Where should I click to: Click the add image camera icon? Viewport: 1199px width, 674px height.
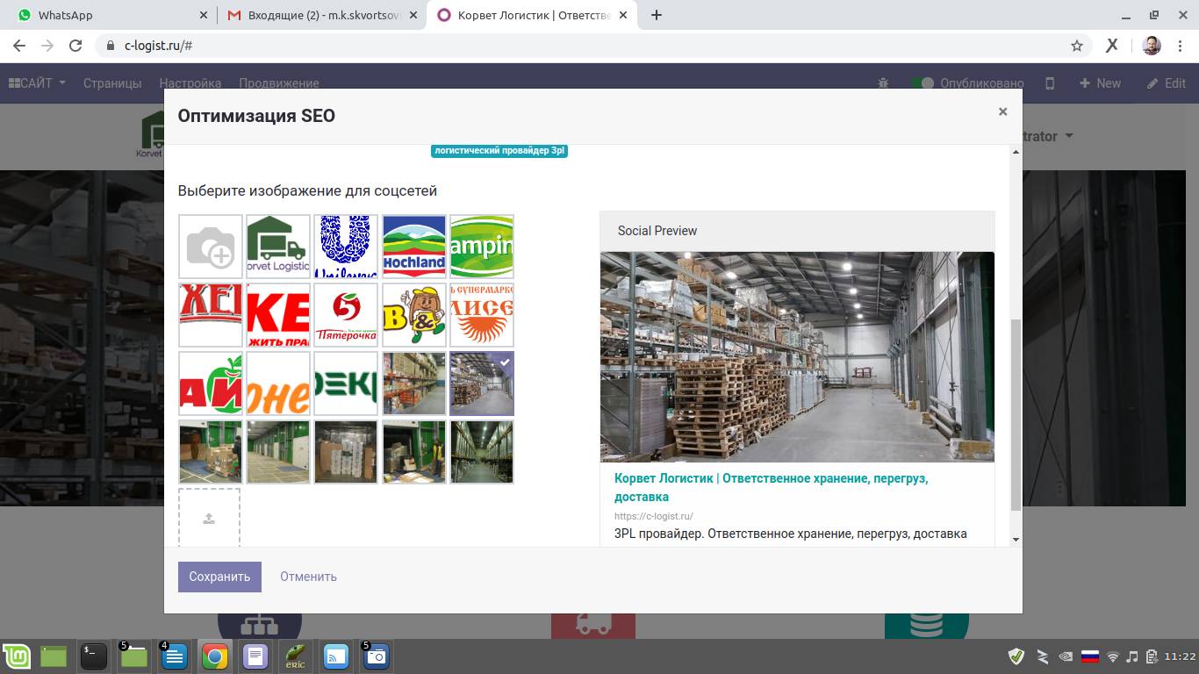point(211,247)
